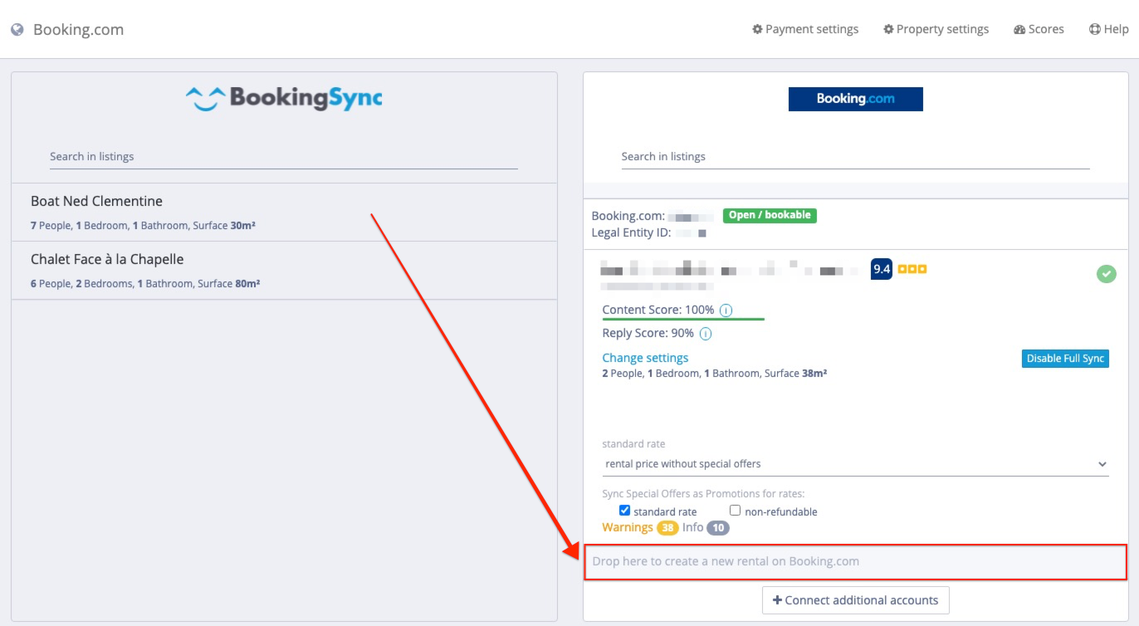The height and width of the screenshot is (626, 1139).
Task: Click the 10 info count badge
Action: 718,528
